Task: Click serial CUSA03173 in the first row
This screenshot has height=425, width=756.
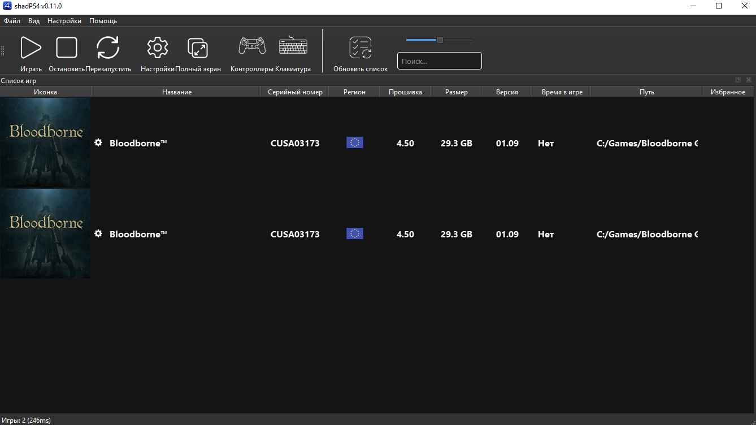Action: (295, 143)
